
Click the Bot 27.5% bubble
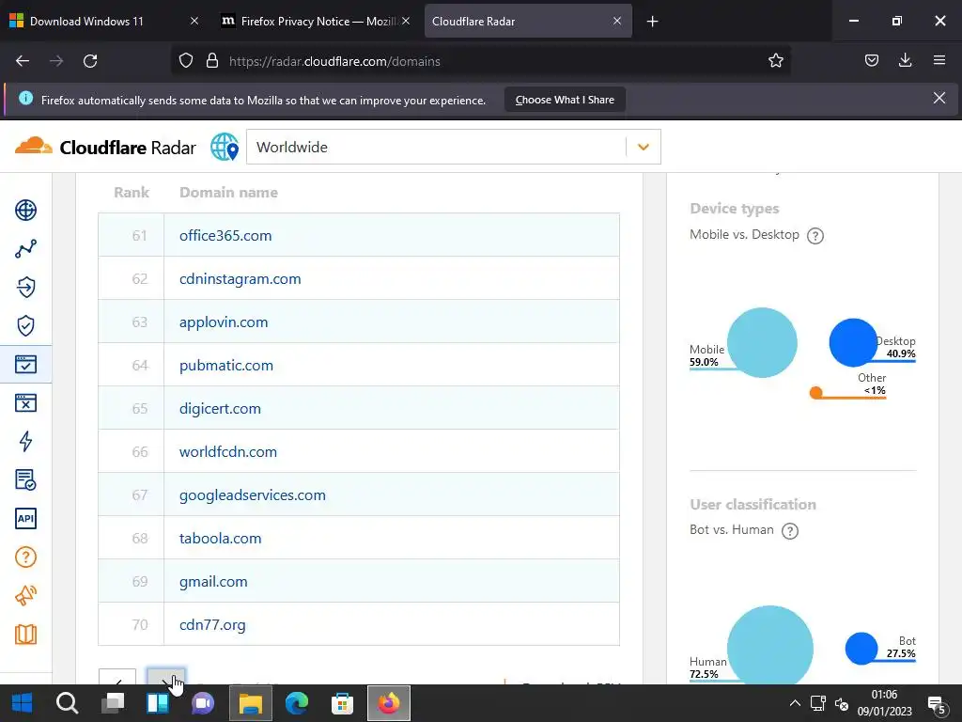861,649
